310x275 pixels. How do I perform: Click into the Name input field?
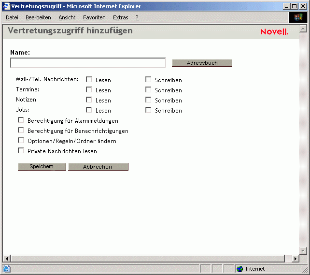(x=88, y=63)
